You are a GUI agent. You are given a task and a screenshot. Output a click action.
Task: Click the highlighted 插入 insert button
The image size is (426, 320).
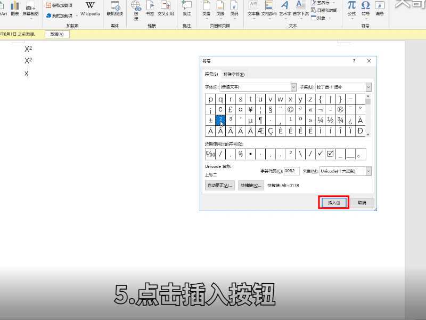pos(333,202)
